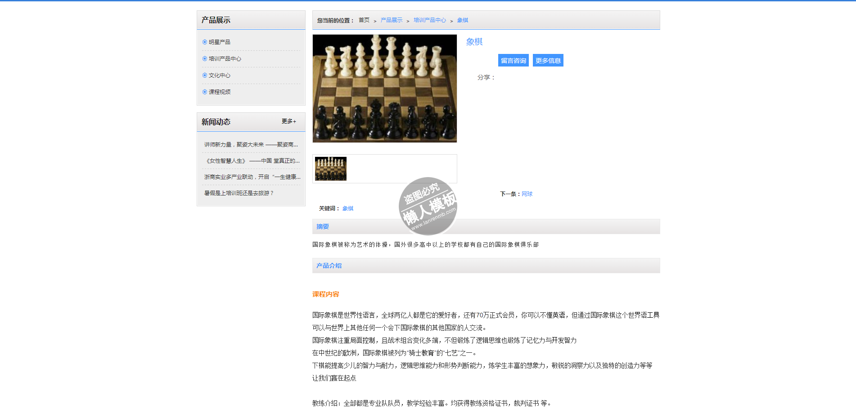Open 明星产品 category in sidebar
This screenshot has width=856, height=413.
(220, 42)
